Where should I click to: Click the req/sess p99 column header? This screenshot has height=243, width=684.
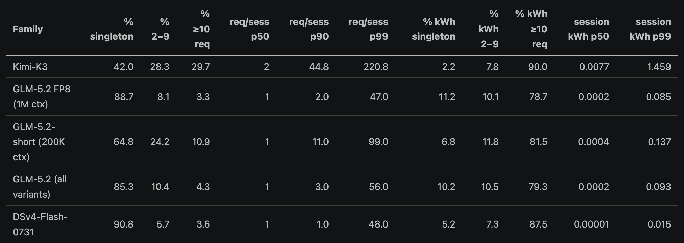click(x=368, y=29)
